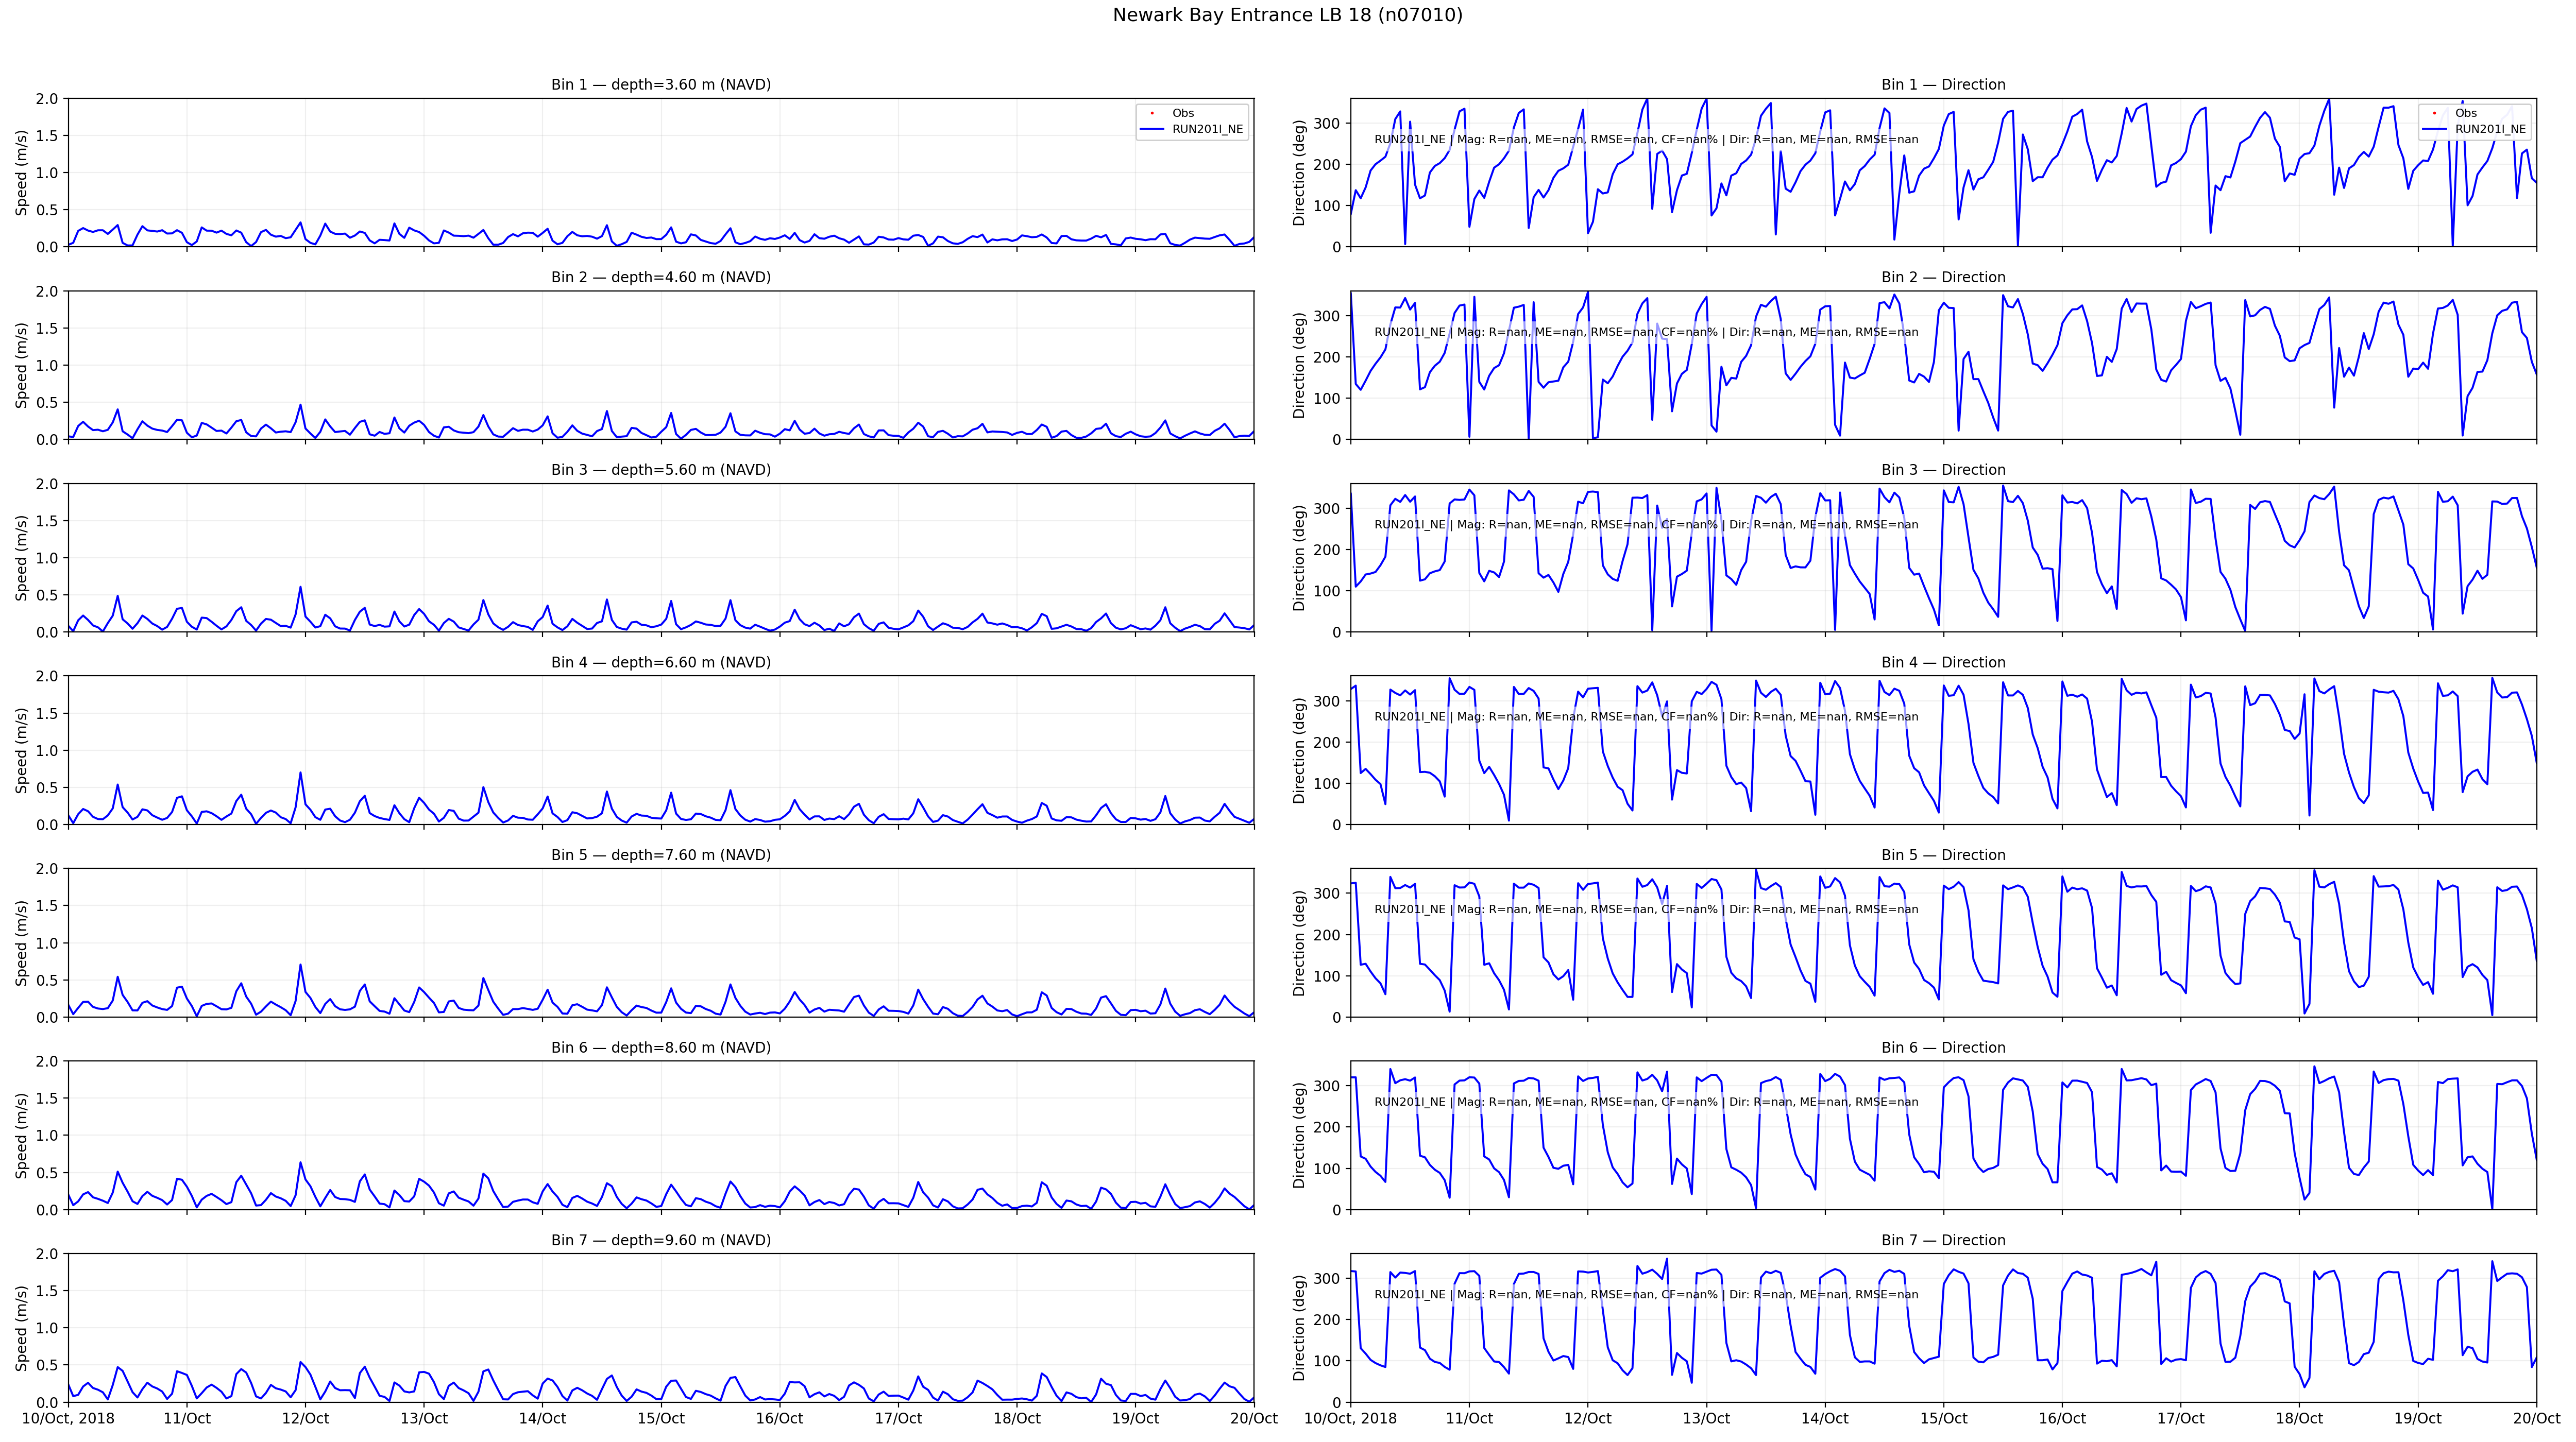The width and height of the screenshot is (2576, 1442).
Task: Click the '10/Oct, 2018' tick under the Bin 7 Direction plot
Action: click(1350, 1419)
